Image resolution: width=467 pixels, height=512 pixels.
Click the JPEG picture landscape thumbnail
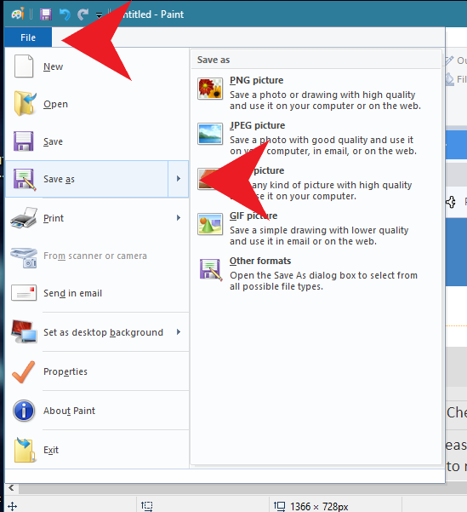210,134
